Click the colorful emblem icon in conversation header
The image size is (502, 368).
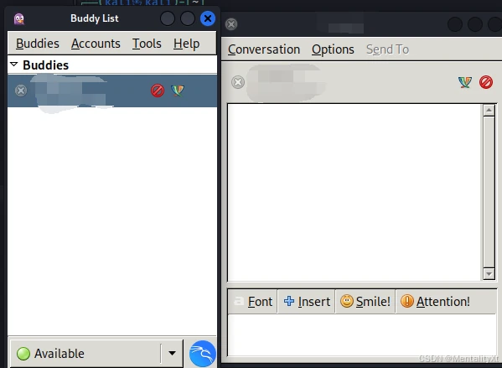[x=465, y=82]
